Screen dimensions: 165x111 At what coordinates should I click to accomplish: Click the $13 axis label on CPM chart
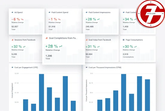coord(91,73)
